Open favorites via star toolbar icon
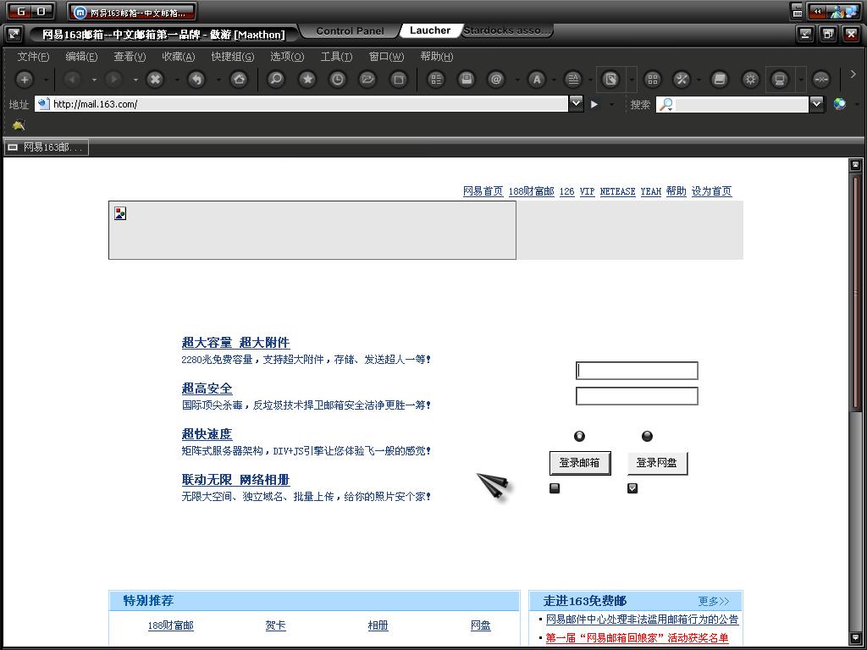Screen dimensions: 867x650 click(307, 80)
